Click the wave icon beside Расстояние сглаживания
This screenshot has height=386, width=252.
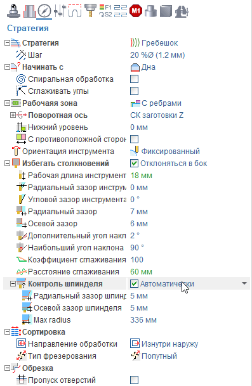(x=21, y=272)
